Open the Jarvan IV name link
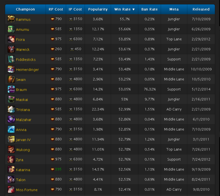 point(23,140)
